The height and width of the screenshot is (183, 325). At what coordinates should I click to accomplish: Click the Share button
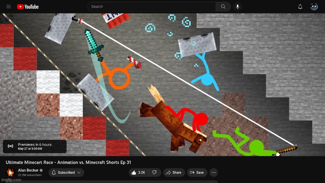(174, 172)
